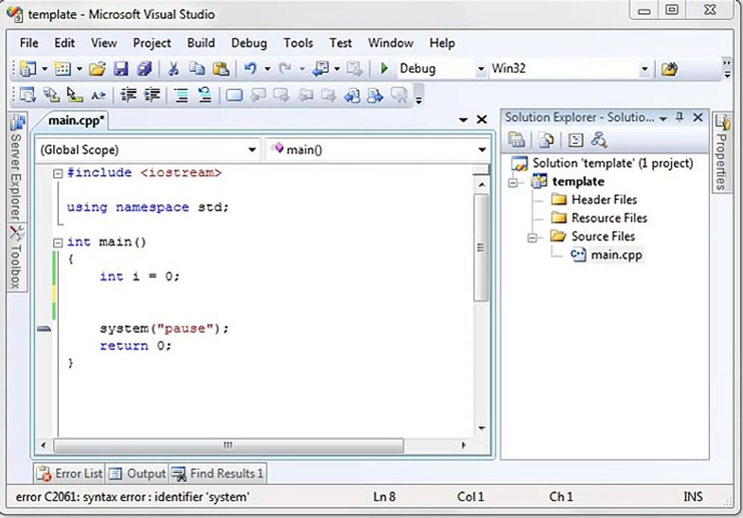743x518 pixels.
Task: Click the Find in Files icon after Win32
Action: tap(669, 69)
